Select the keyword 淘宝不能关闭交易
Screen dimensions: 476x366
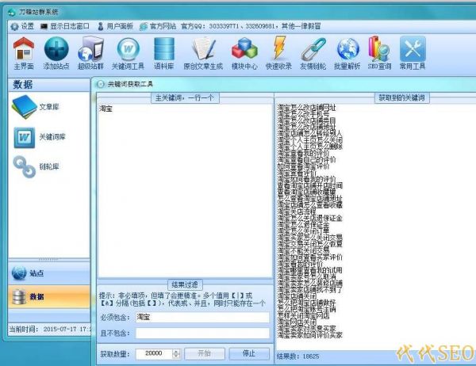click(x=303, y=251)
